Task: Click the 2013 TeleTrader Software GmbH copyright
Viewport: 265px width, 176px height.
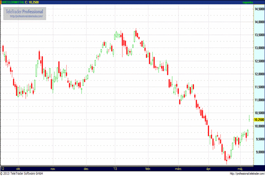Action: click(23, 173)
